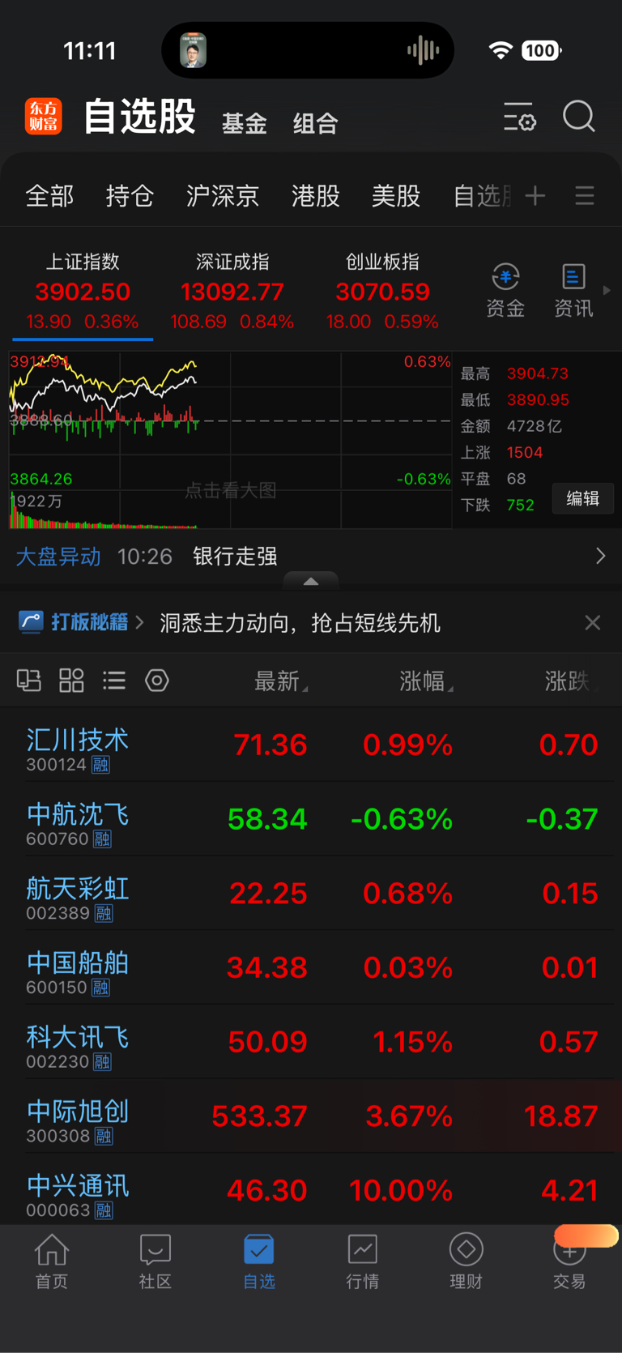Select the 创业板指 index card

coord(382,292)
